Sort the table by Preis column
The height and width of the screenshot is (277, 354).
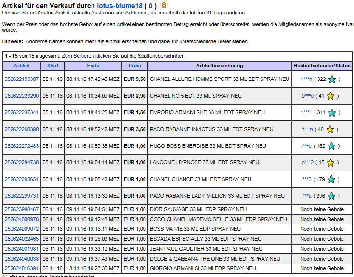click(x=134, y=66)
